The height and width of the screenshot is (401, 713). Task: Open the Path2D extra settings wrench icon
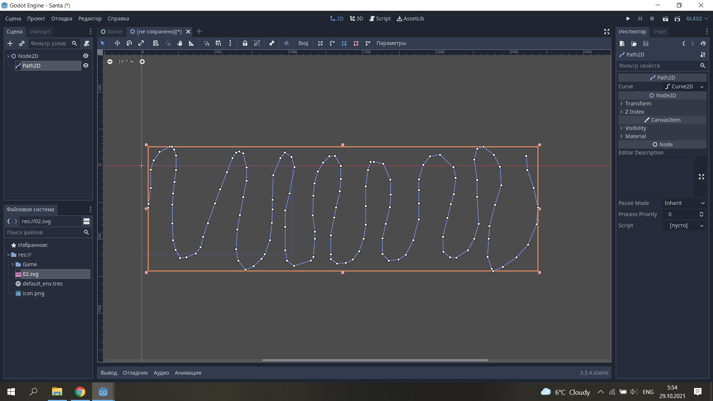pos(703,55)
